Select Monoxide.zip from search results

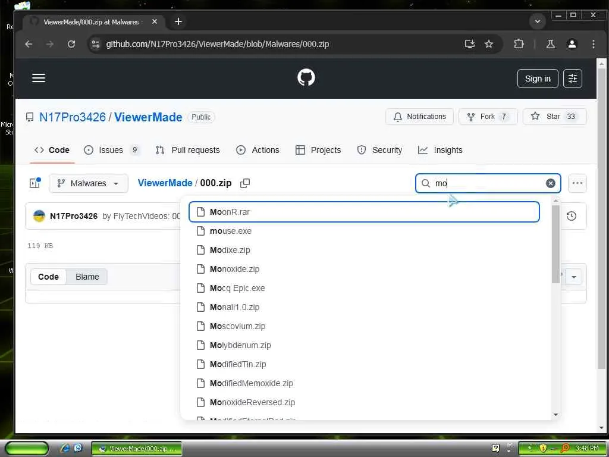pos(364,269)
